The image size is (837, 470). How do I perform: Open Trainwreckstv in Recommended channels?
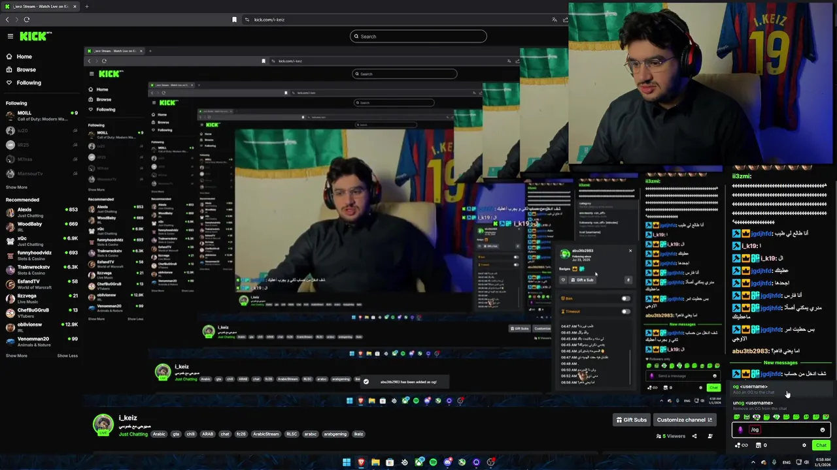coord(42,270)
